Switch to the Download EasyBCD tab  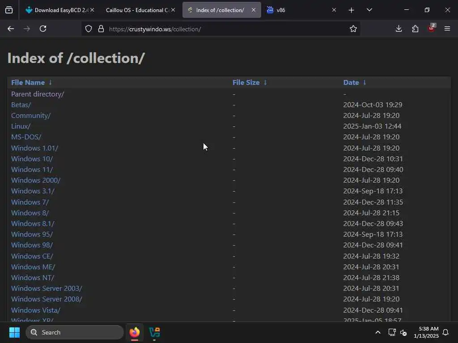60,10
